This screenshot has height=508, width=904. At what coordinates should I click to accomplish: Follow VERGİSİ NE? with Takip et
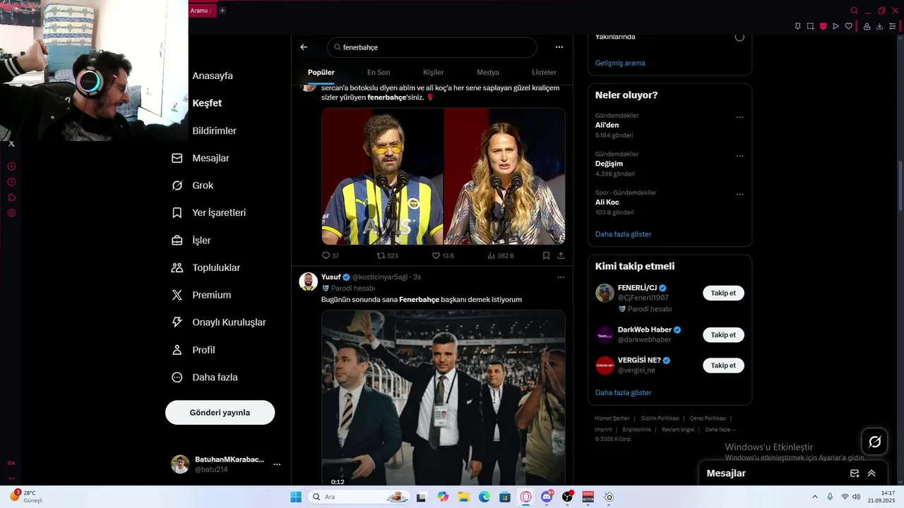[723, 365]
